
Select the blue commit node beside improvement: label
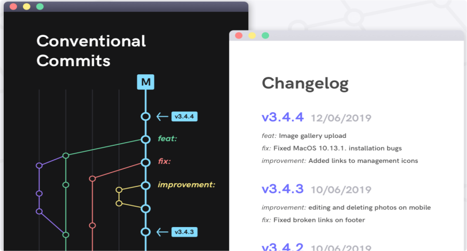pyautogui.click(x=146, y=185)
